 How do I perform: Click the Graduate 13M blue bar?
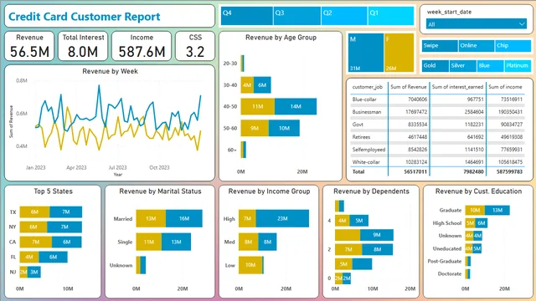coord(497,210)
